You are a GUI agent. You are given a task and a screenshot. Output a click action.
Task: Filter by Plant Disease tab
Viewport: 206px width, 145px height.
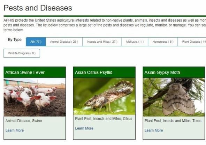point(192,42)
